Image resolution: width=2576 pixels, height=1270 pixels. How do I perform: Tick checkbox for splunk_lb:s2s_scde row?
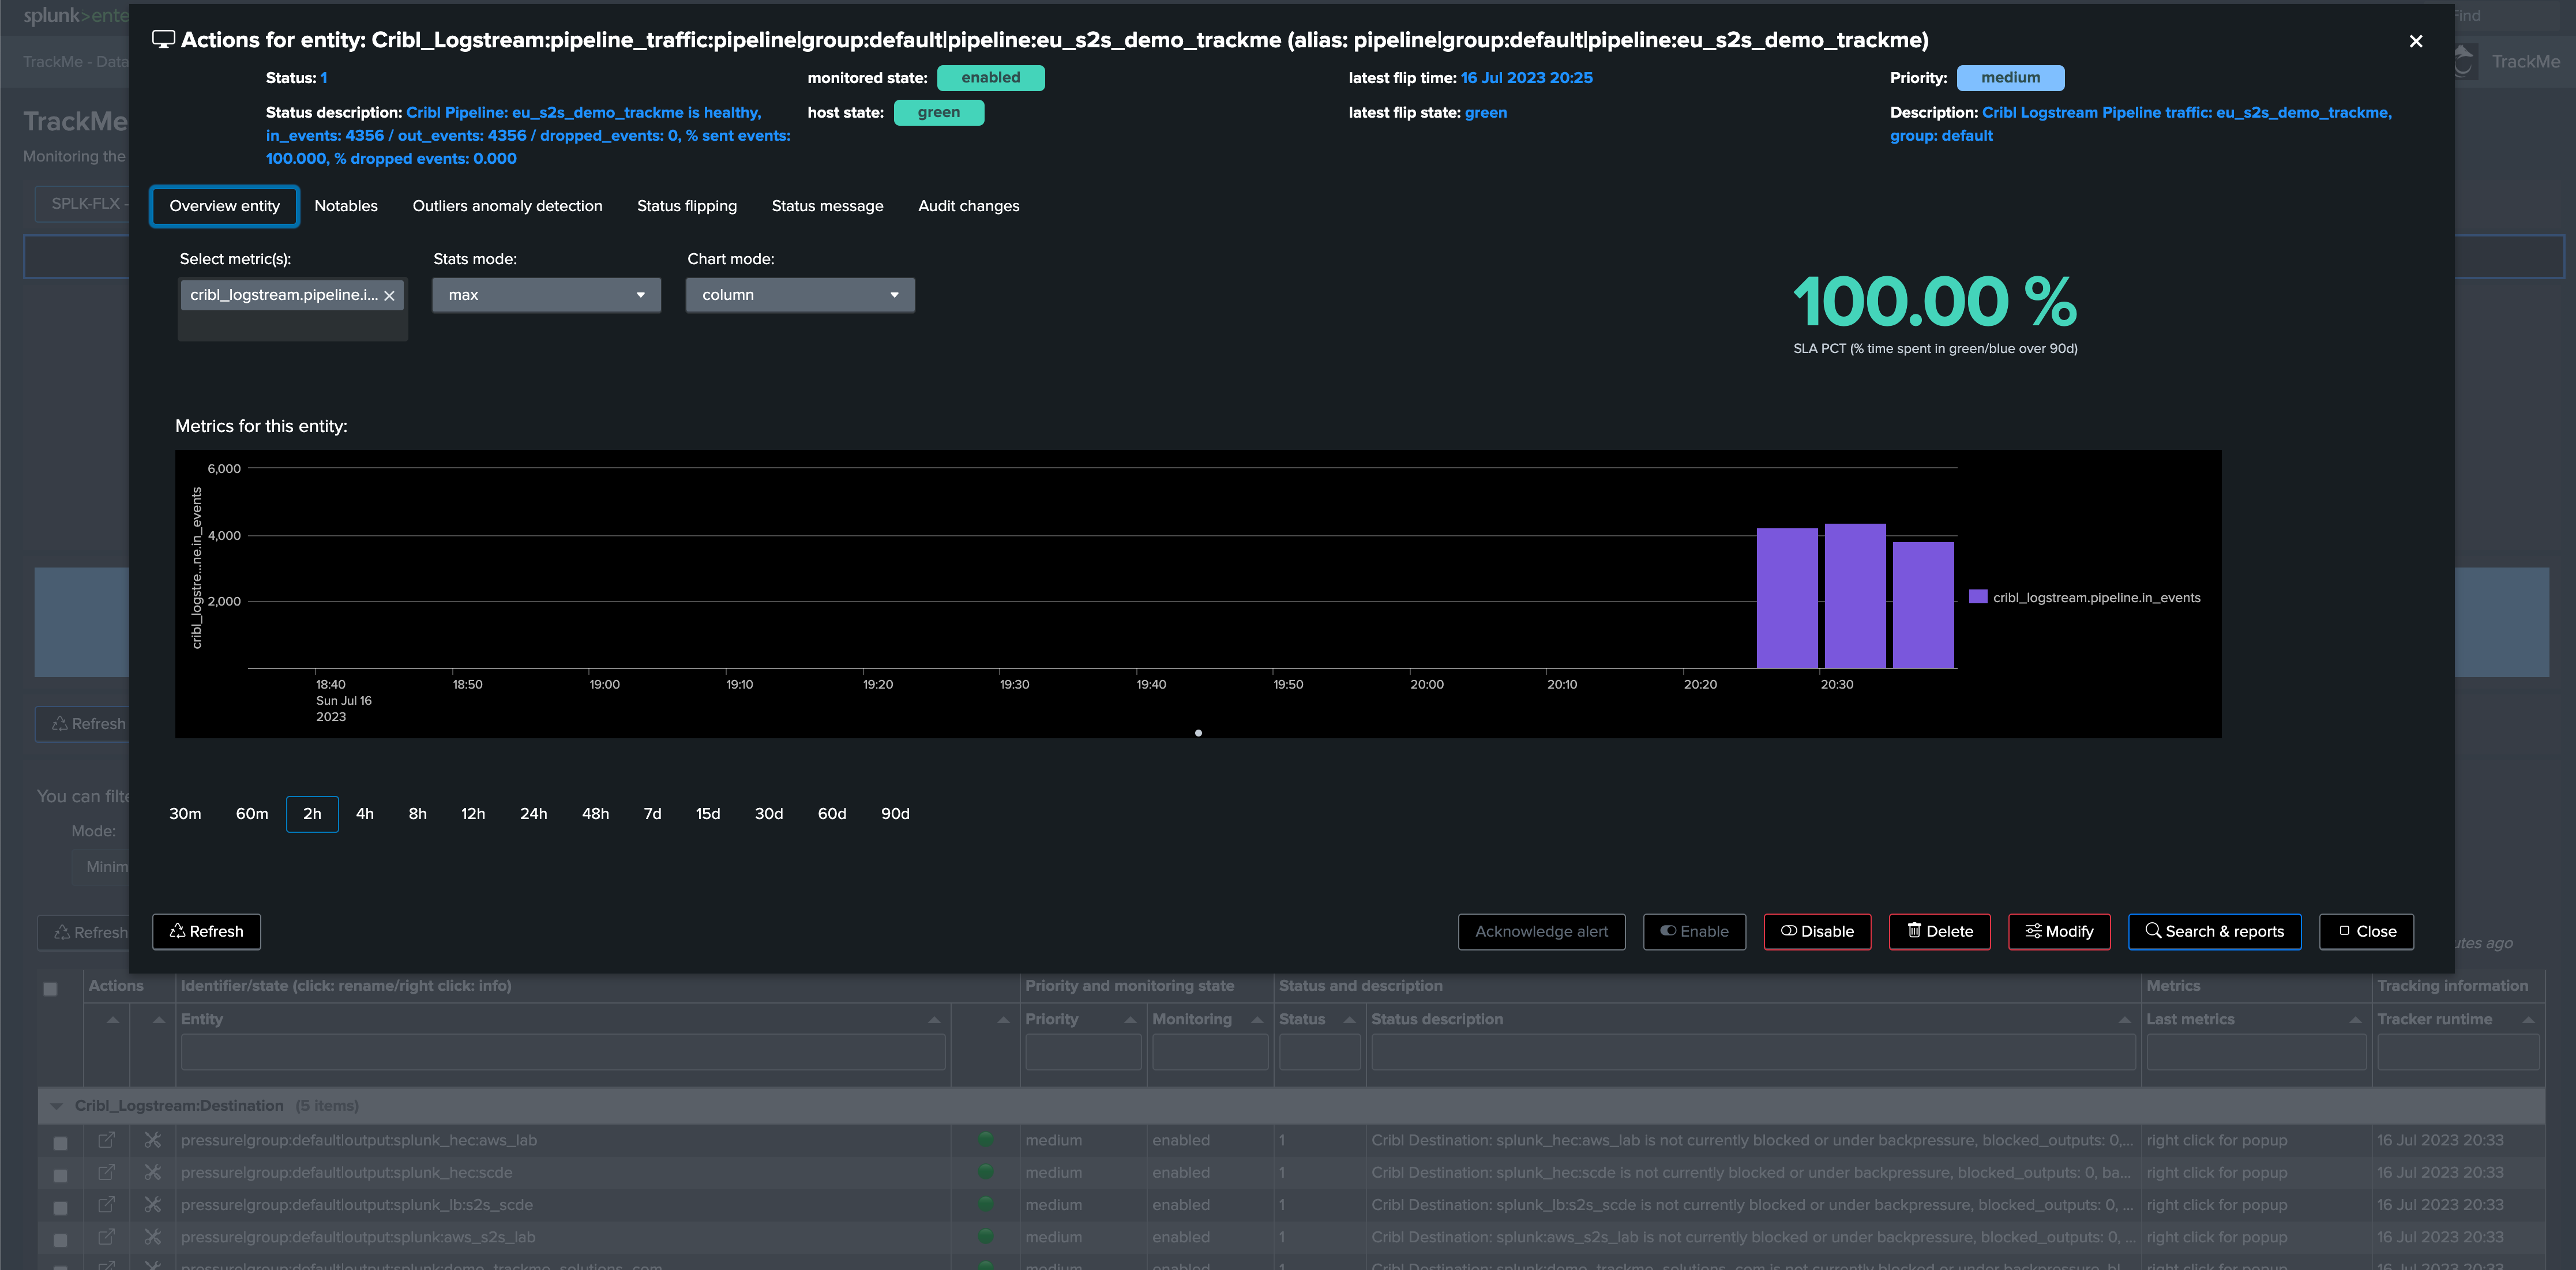pyautogui.click(x=60, y=1208)
